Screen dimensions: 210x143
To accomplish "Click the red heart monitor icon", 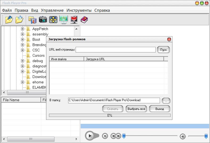I will coord(74,20).
